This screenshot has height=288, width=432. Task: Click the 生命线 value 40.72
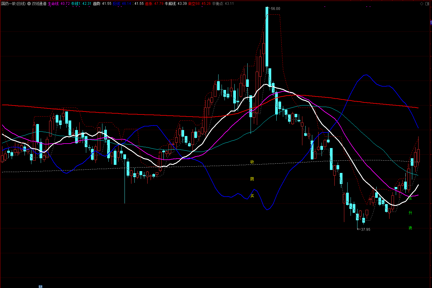65,4
